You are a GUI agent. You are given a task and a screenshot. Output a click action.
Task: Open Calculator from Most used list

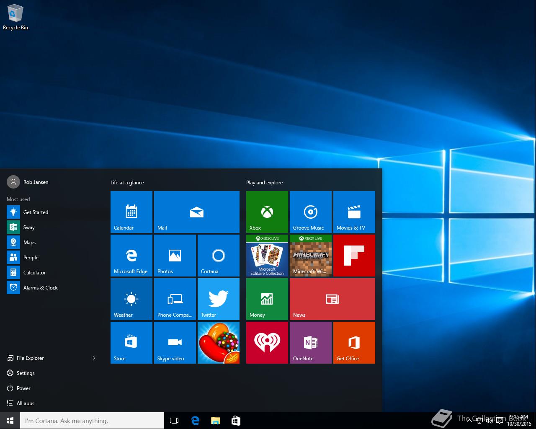(x=34, y=273)
